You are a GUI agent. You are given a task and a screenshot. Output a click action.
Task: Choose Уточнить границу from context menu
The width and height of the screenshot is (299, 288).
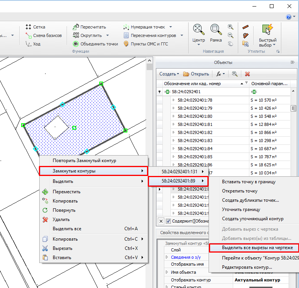click(x=241, y=209)
